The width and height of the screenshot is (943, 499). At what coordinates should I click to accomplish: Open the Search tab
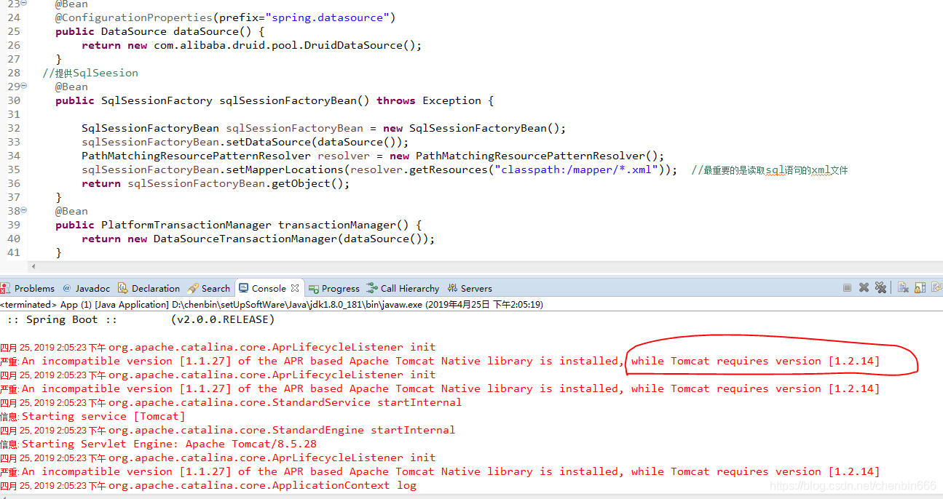click(x=209, y=288)
